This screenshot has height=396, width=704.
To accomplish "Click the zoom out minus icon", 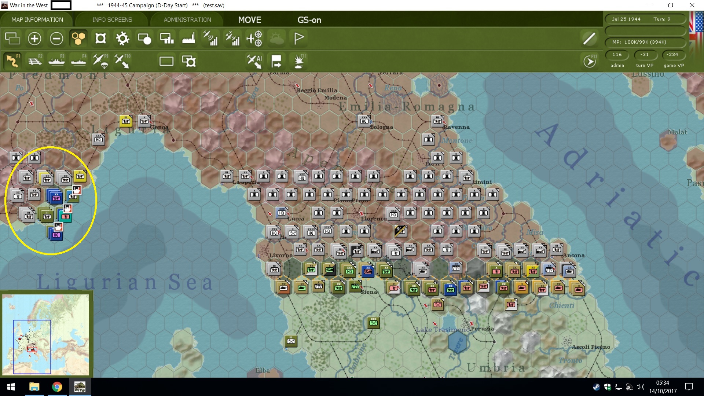I will pos(56,38).
